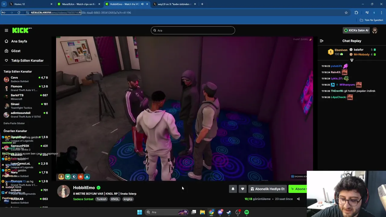This screenshot has height=217, width=386.
Task: Toggle the follow heart button
Action: (242, 189)
